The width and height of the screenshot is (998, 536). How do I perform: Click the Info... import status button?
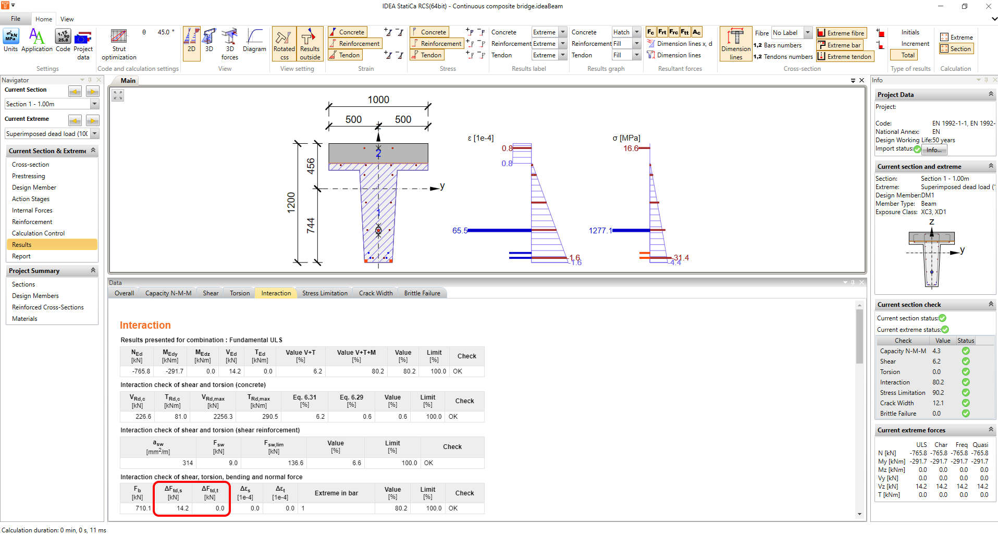point(934,150)
